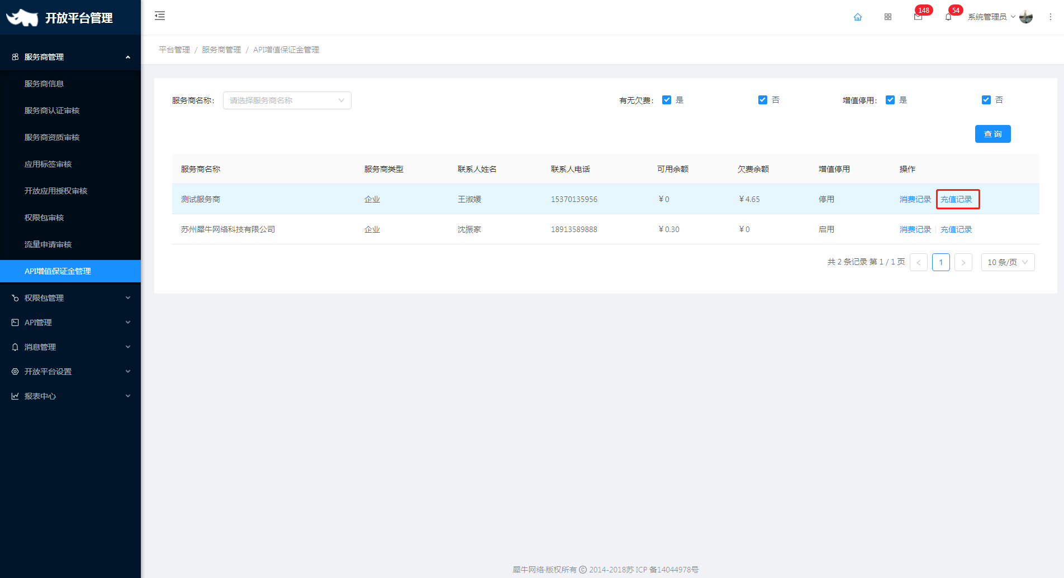Open 消费记录 for 苏州犀牛网络科技有限公司
The height and width of the screenshot is (578, 1064).
(x=915, y=229)
